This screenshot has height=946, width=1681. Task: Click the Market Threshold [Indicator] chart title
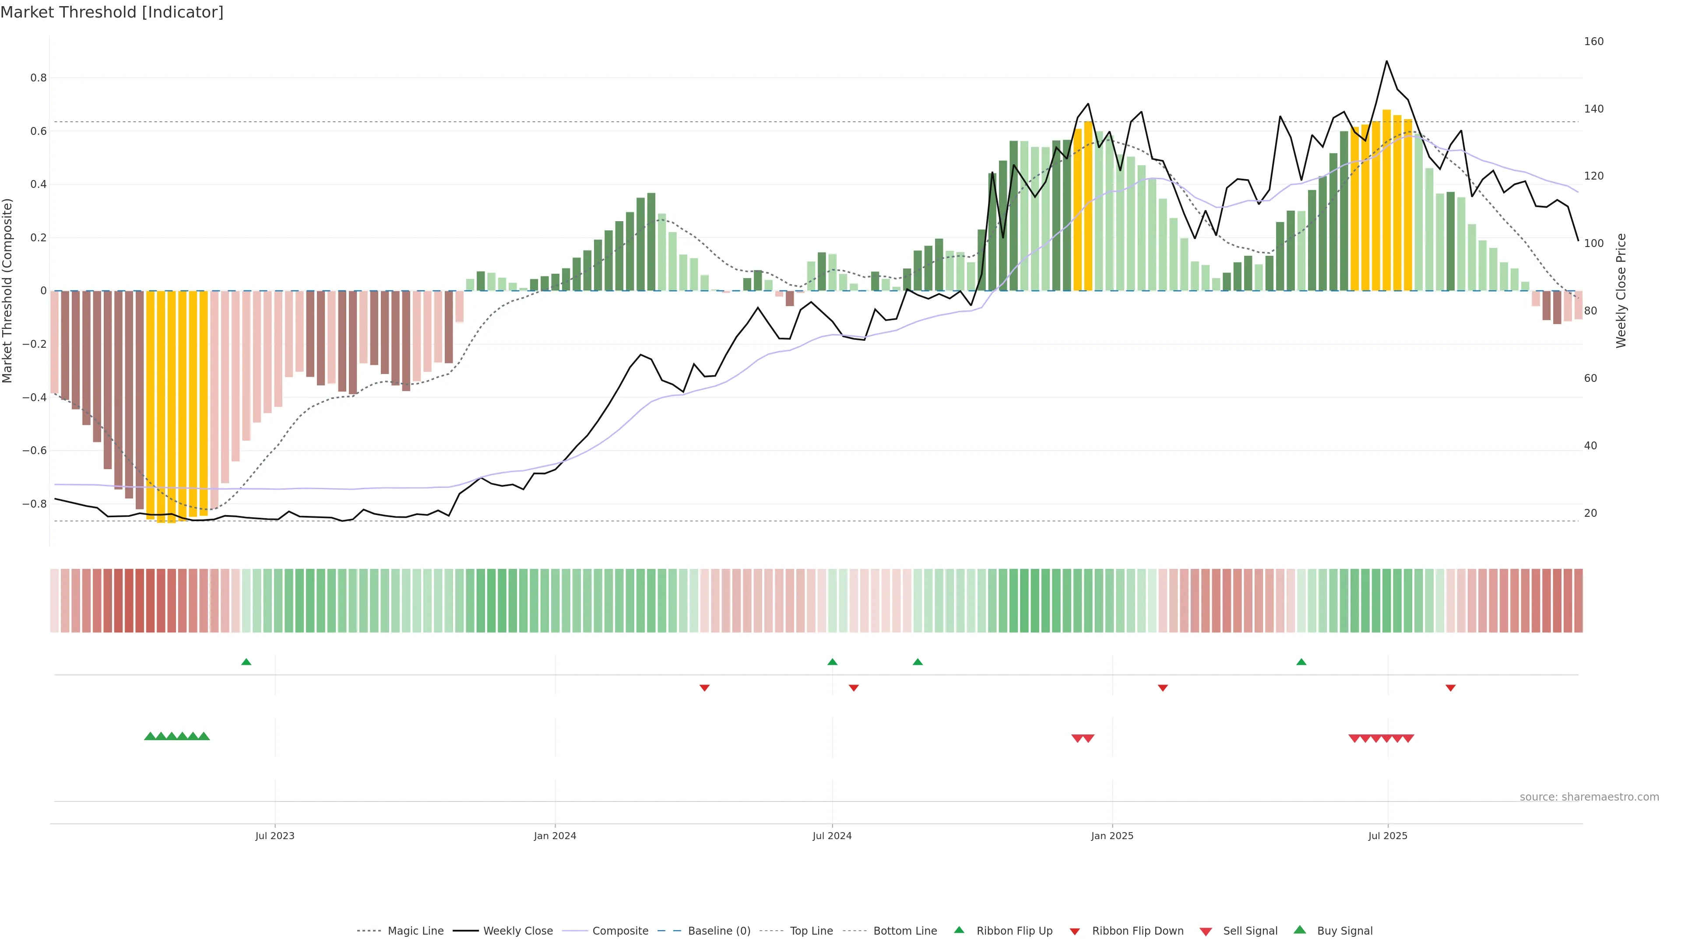click(112, 12)
